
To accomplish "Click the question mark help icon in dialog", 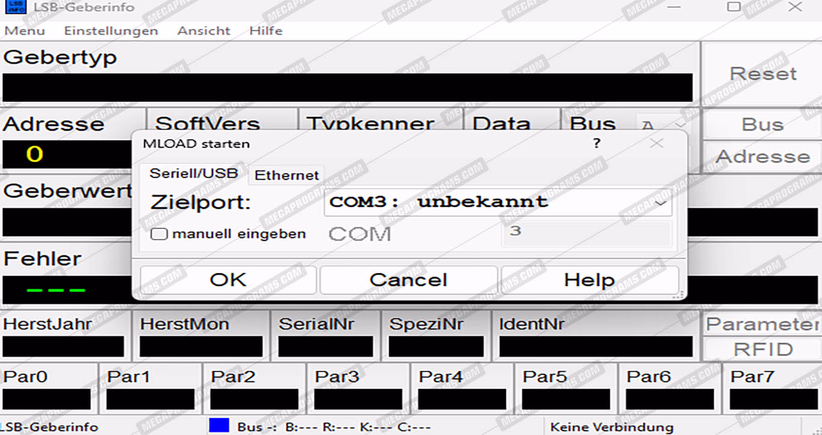I will coord(596,143).
